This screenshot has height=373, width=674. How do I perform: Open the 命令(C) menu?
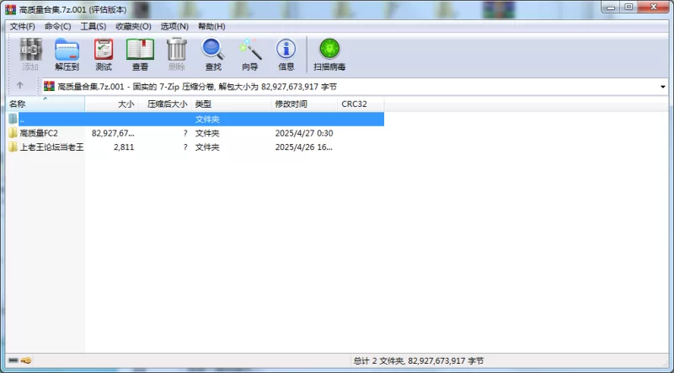57,26
